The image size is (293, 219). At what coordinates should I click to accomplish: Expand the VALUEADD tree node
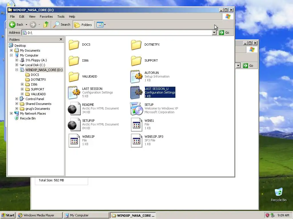(22, 94)
